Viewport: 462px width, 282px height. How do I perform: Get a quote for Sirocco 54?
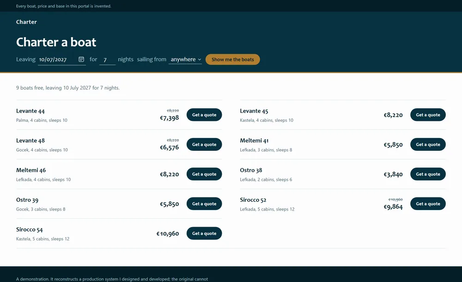point(204,234)
